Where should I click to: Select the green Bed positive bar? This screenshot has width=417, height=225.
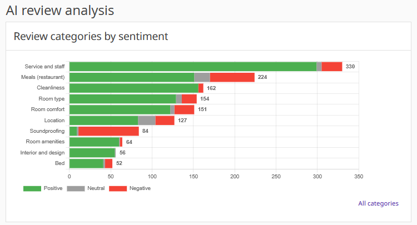tap(86, 163)
